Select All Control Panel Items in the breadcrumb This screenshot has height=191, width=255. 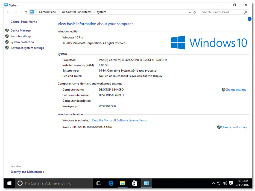click(x=77, y=12)
